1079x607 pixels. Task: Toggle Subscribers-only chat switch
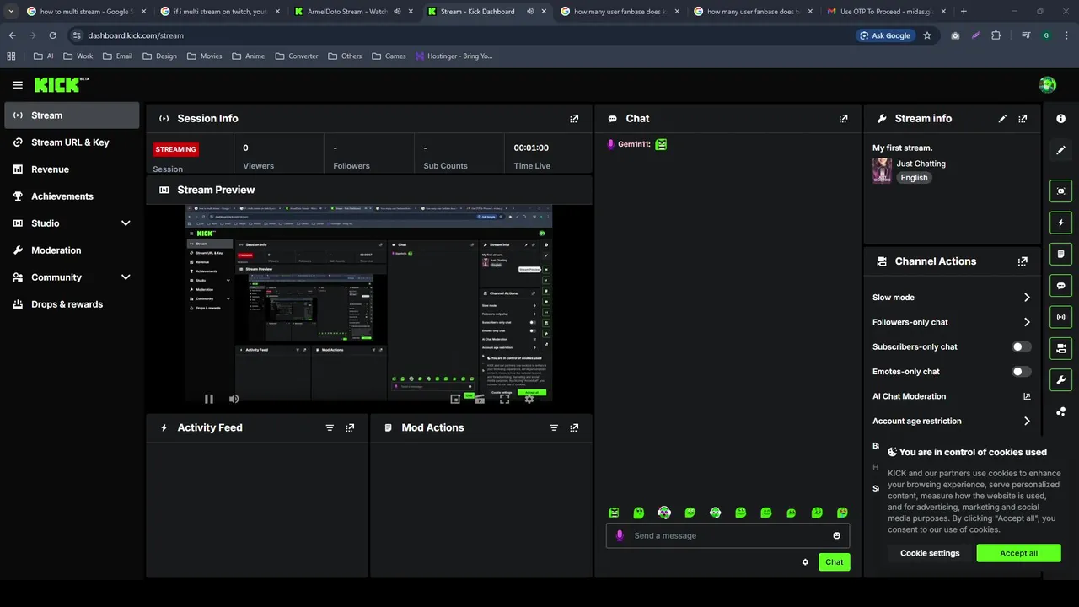1022,346
